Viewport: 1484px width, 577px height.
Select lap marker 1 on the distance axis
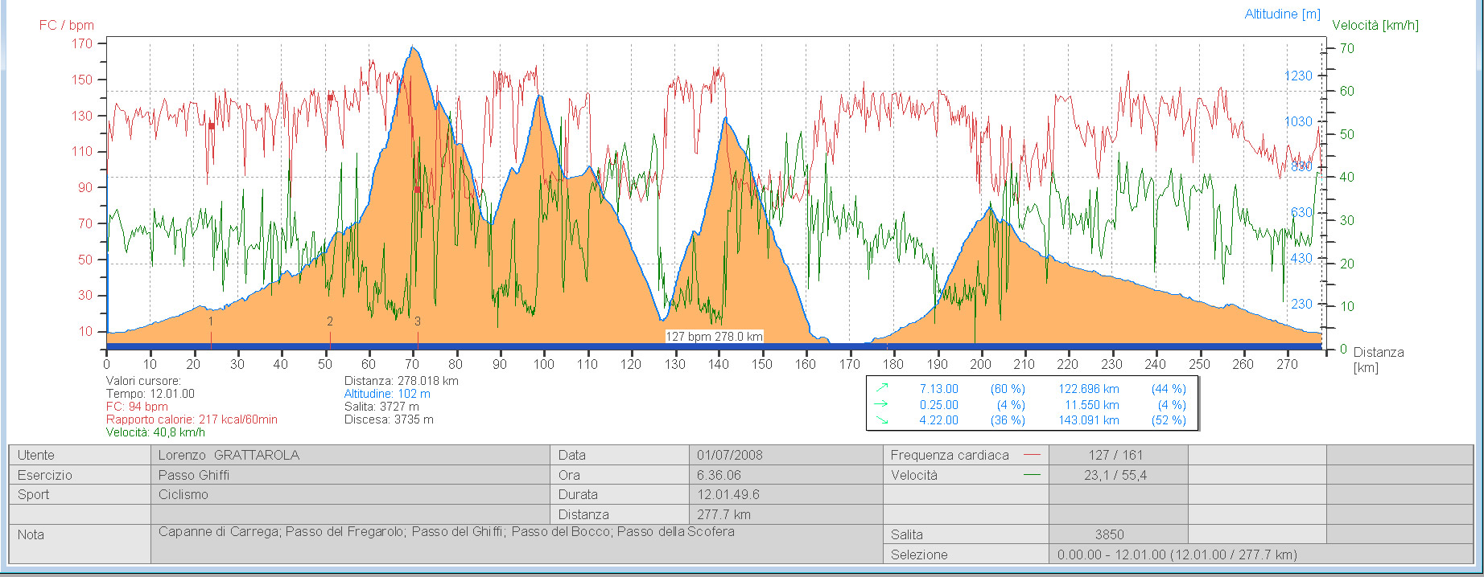[211, 321]
